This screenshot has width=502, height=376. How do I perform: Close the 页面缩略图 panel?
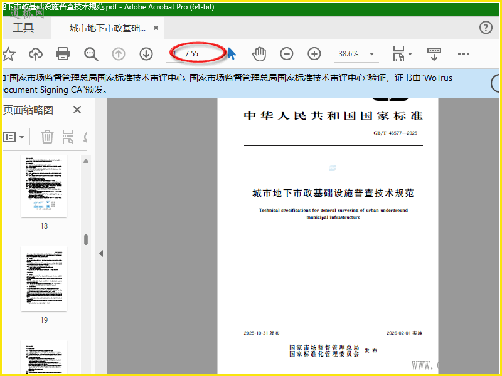(77, 110)
